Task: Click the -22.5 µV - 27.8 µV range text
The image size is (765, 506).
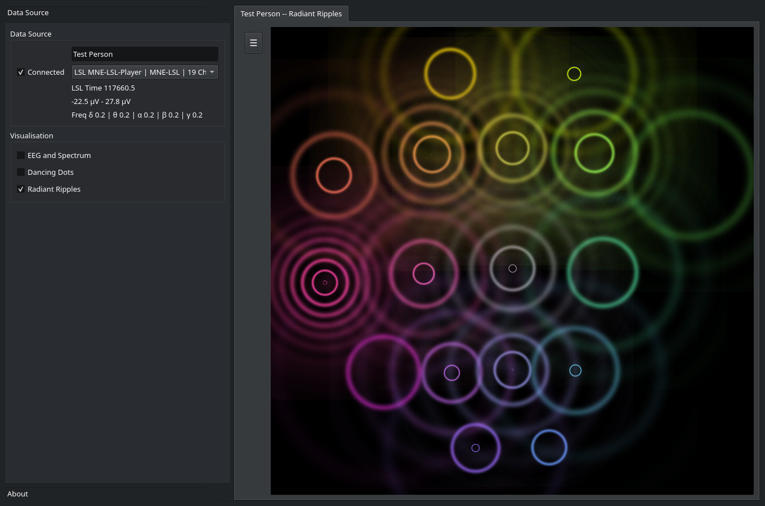Action: pyautogui.click(x=101, y=101)
